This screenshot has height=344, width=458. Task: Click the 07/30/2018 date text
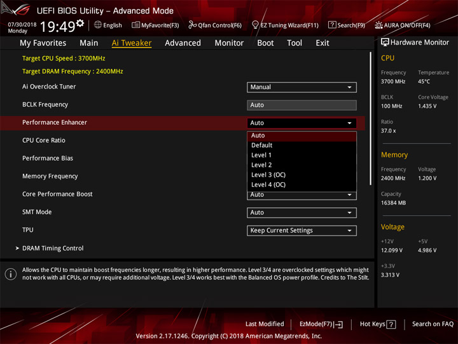tap(22, 25)
